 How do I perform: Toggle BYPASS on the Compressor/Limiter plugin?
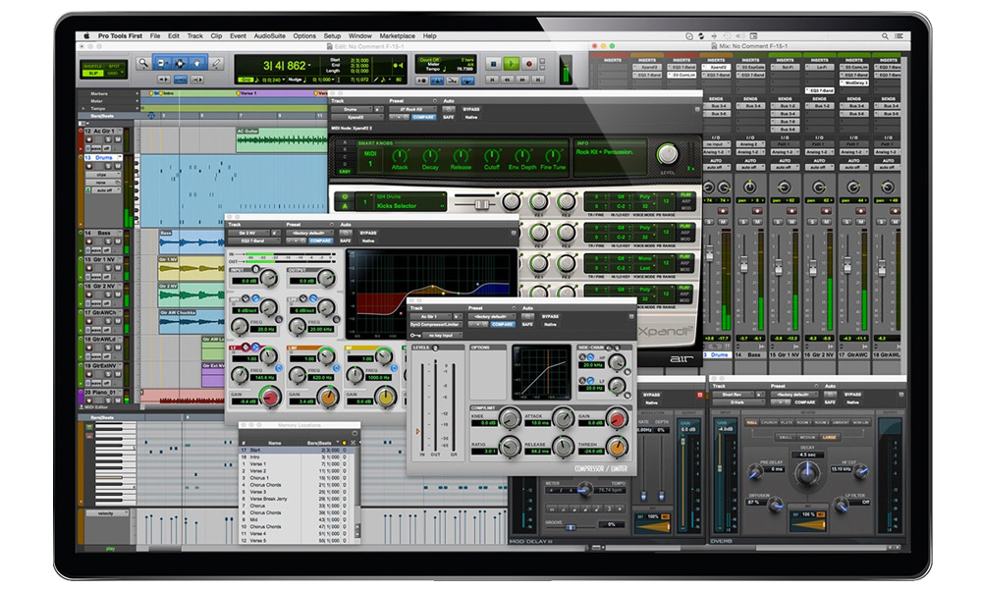point(551,316)
